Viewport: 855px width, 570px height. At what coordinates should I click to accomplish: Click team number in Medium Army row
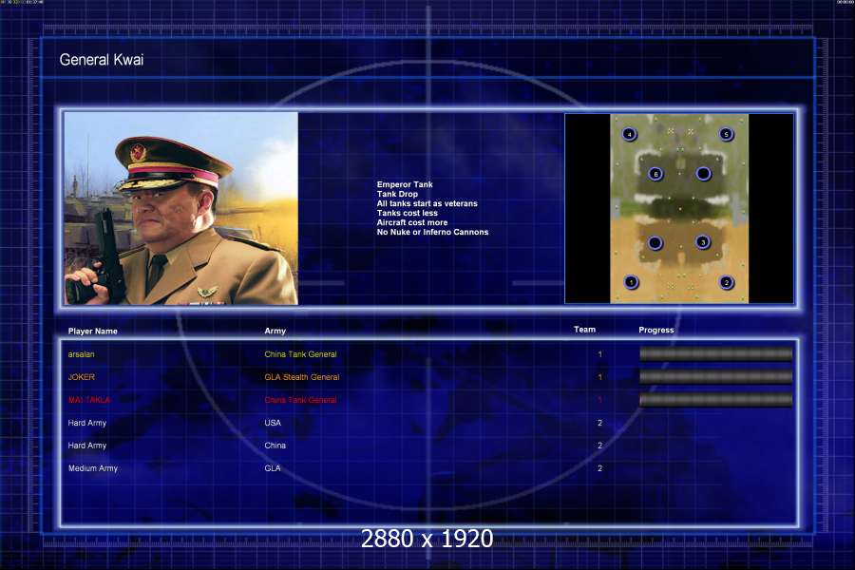click(599, 468)
